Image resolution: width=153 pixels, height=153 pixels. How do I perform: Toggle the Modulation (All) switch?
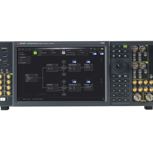tap(95, 54)
